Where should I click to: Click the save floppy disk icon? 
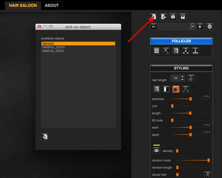(x=183, y=17)
